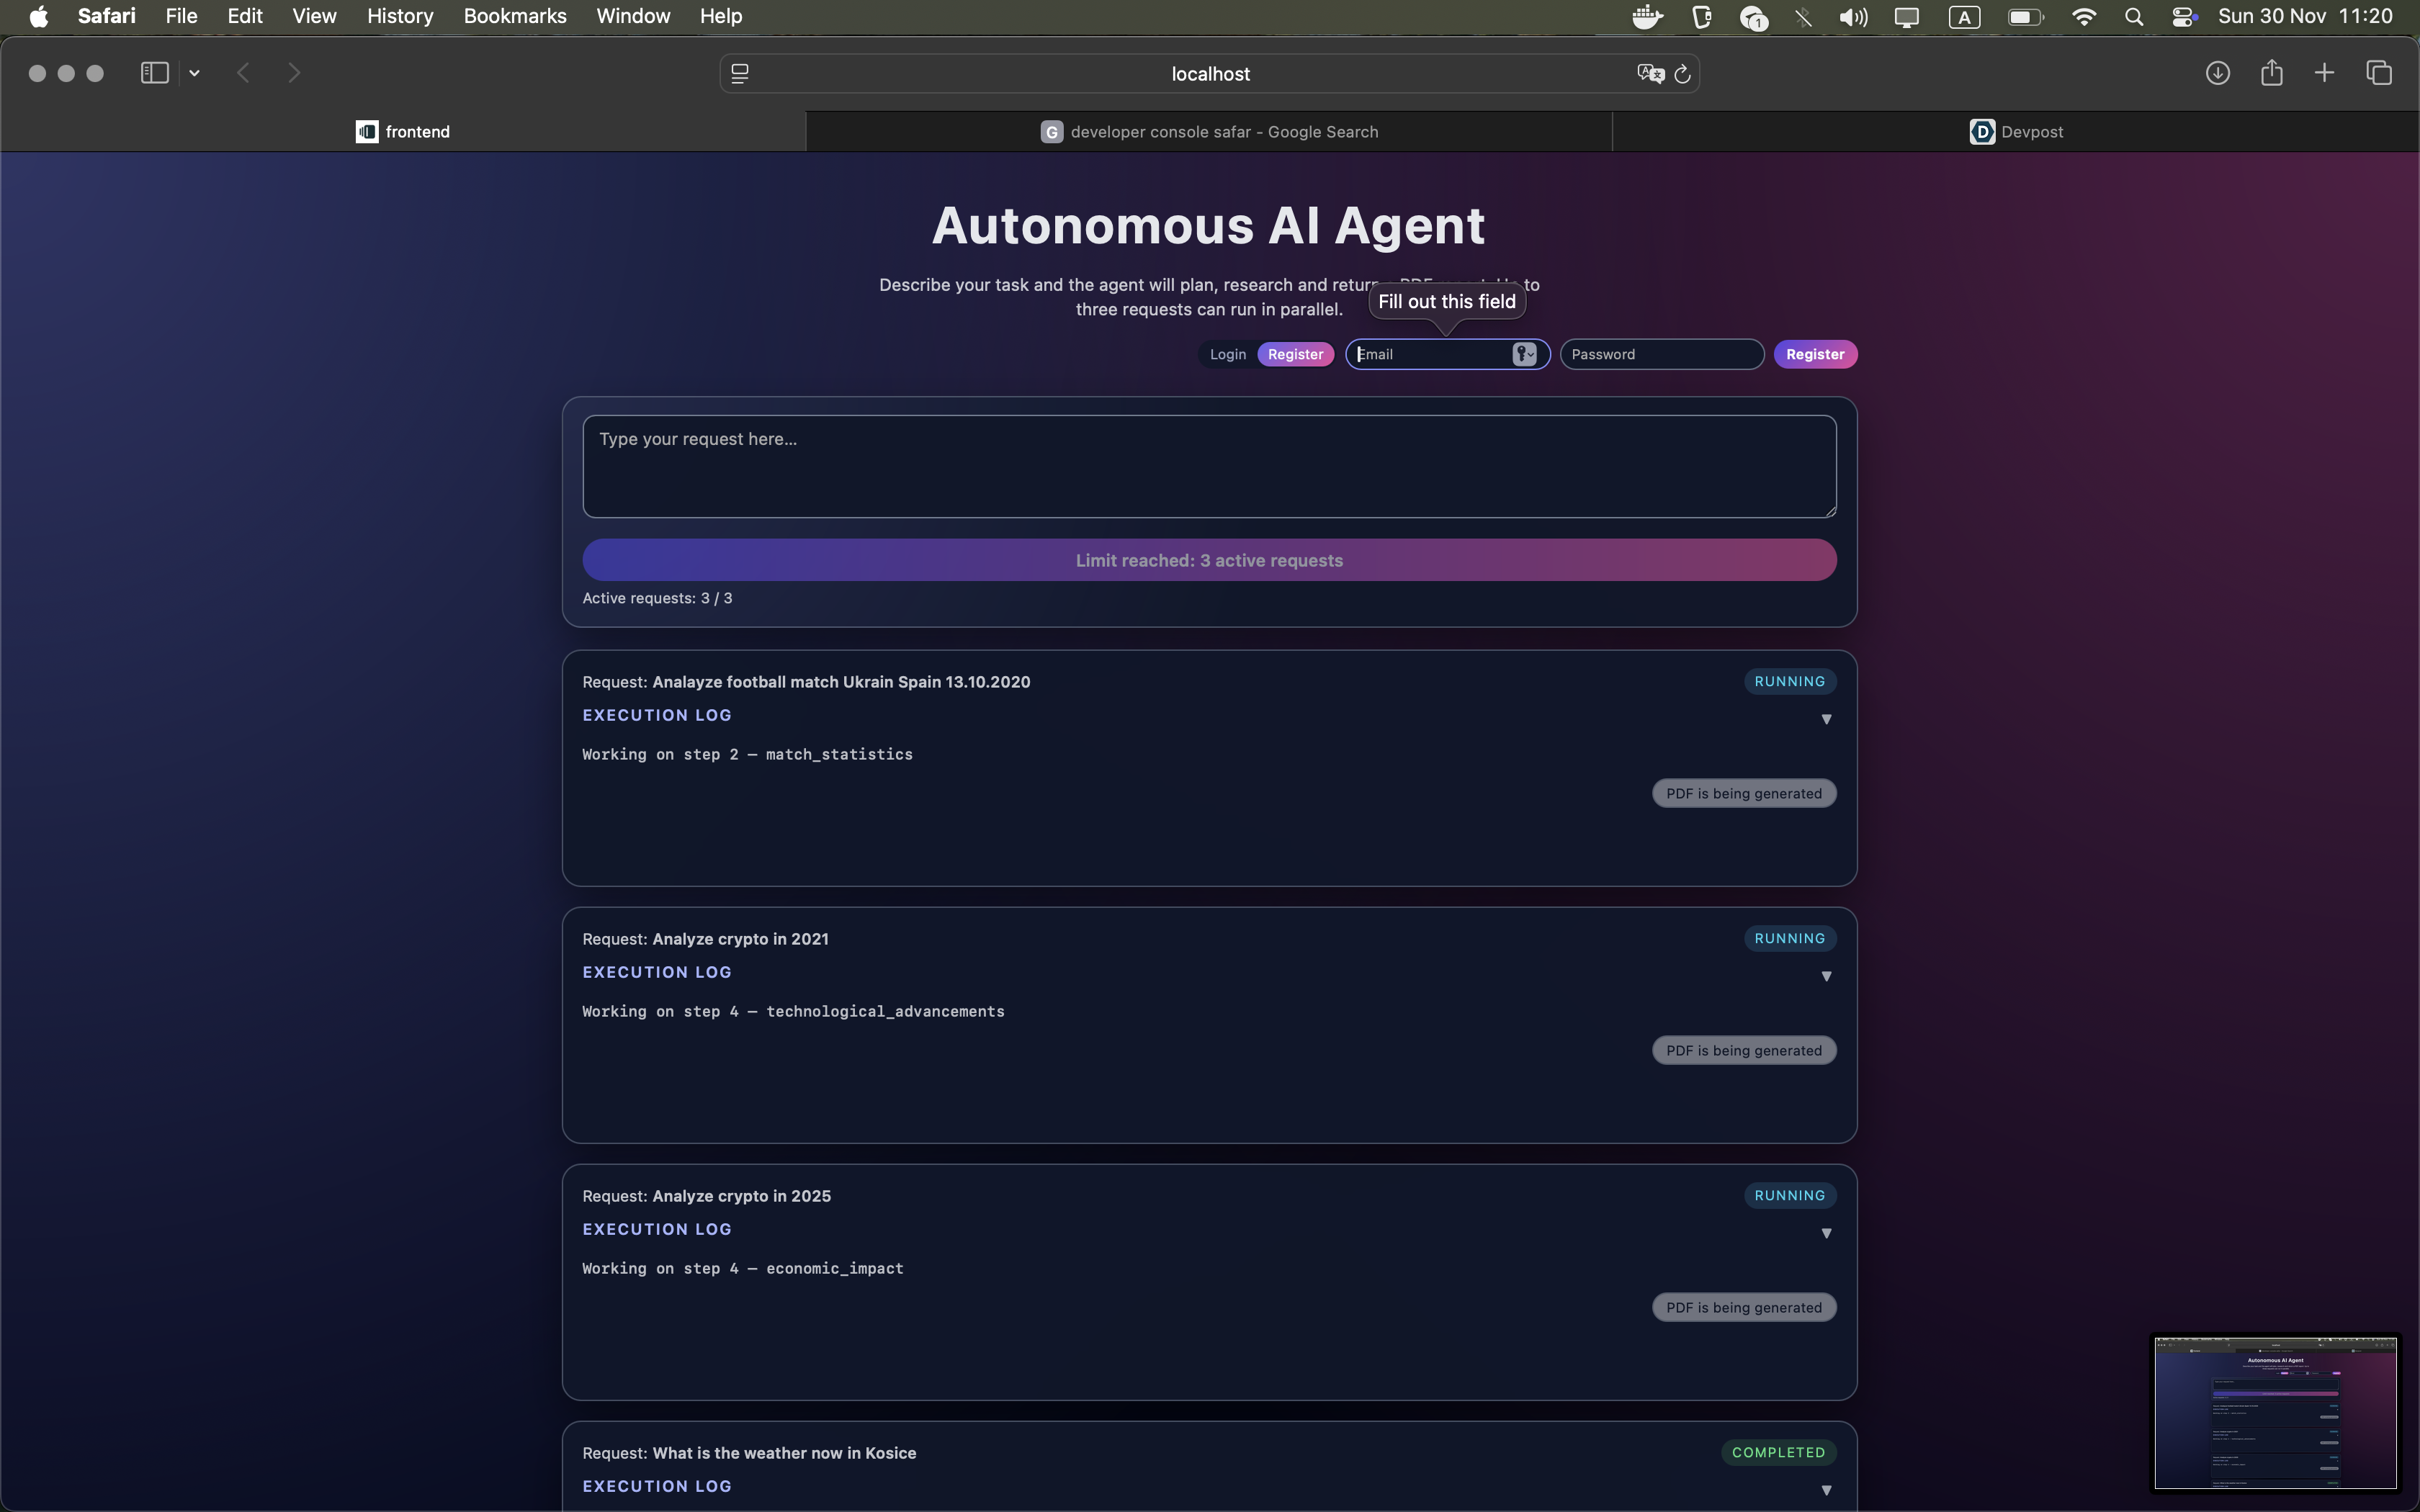The width and height of the screenshot is (2420, 1512).
Task: Click the translate icon in address bar
Action: tap(1649, 74)
